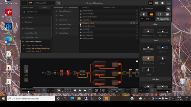Click the metronome icon
This screenshot has width=191, height=107.
135,90
